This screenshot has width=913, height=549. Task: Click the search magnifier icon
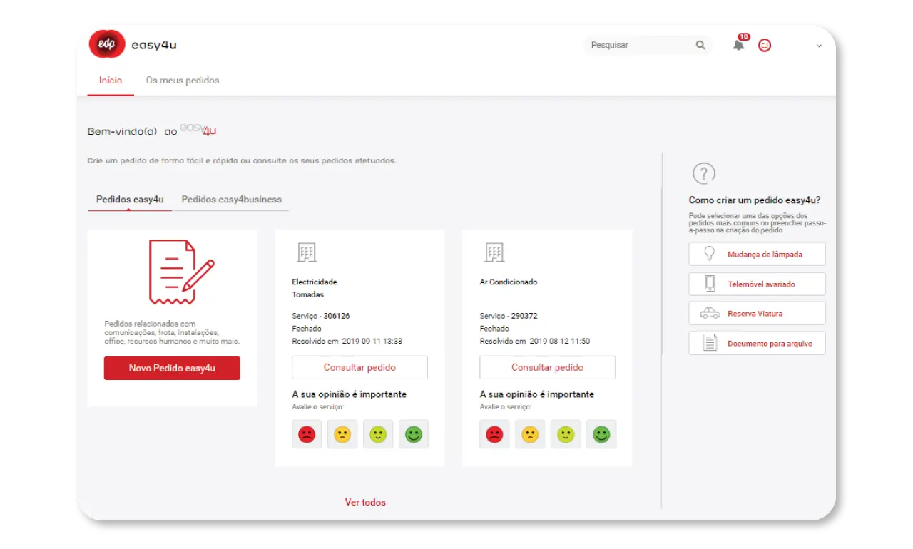(700, 45)
